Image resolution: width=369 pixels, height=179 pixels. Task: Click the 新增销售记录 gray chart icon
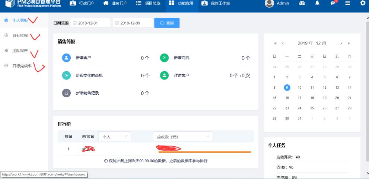(66, 93)
